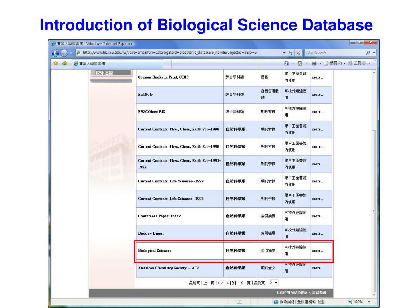Click the Internet zone globe status icon
This screenshot has width=410, height=308.
(x=276, y=302)
